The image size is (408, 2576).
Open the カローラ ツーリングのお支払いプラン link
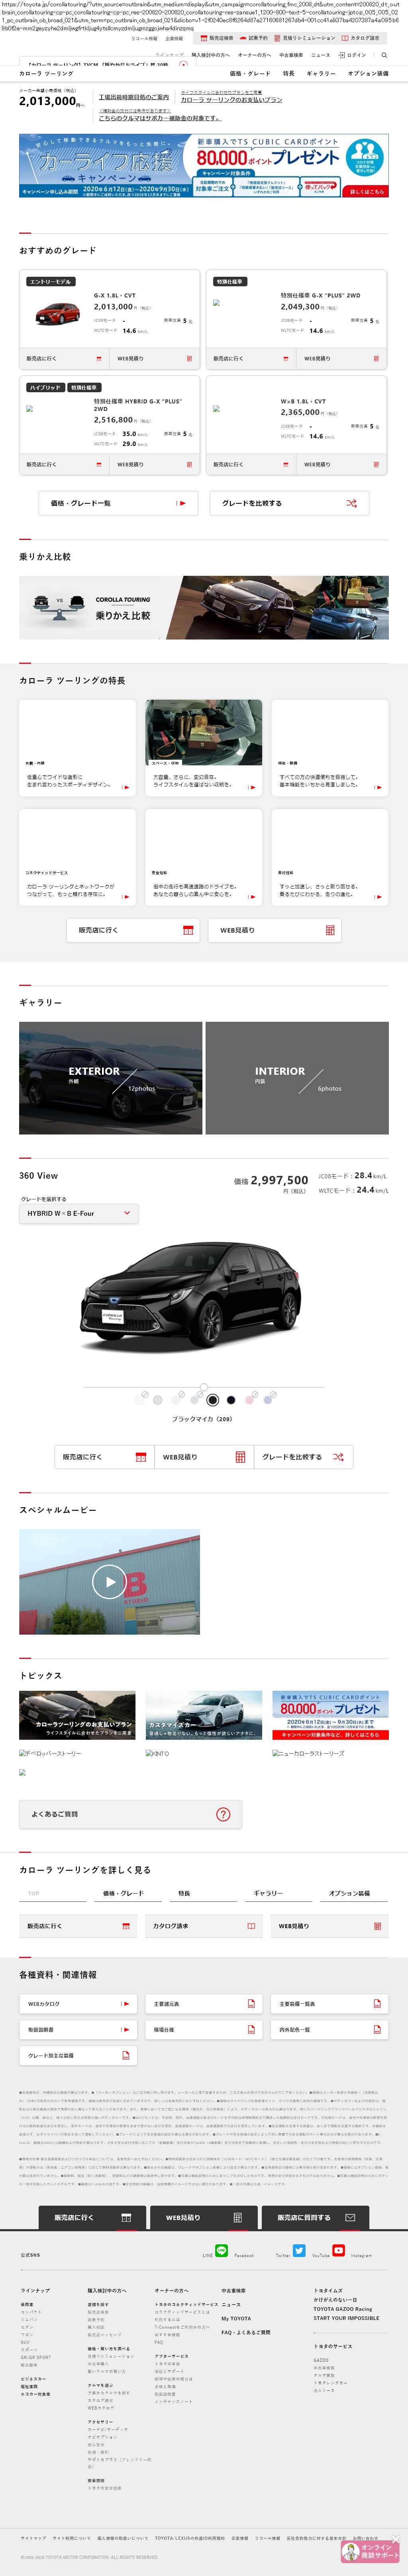point(231,100)
